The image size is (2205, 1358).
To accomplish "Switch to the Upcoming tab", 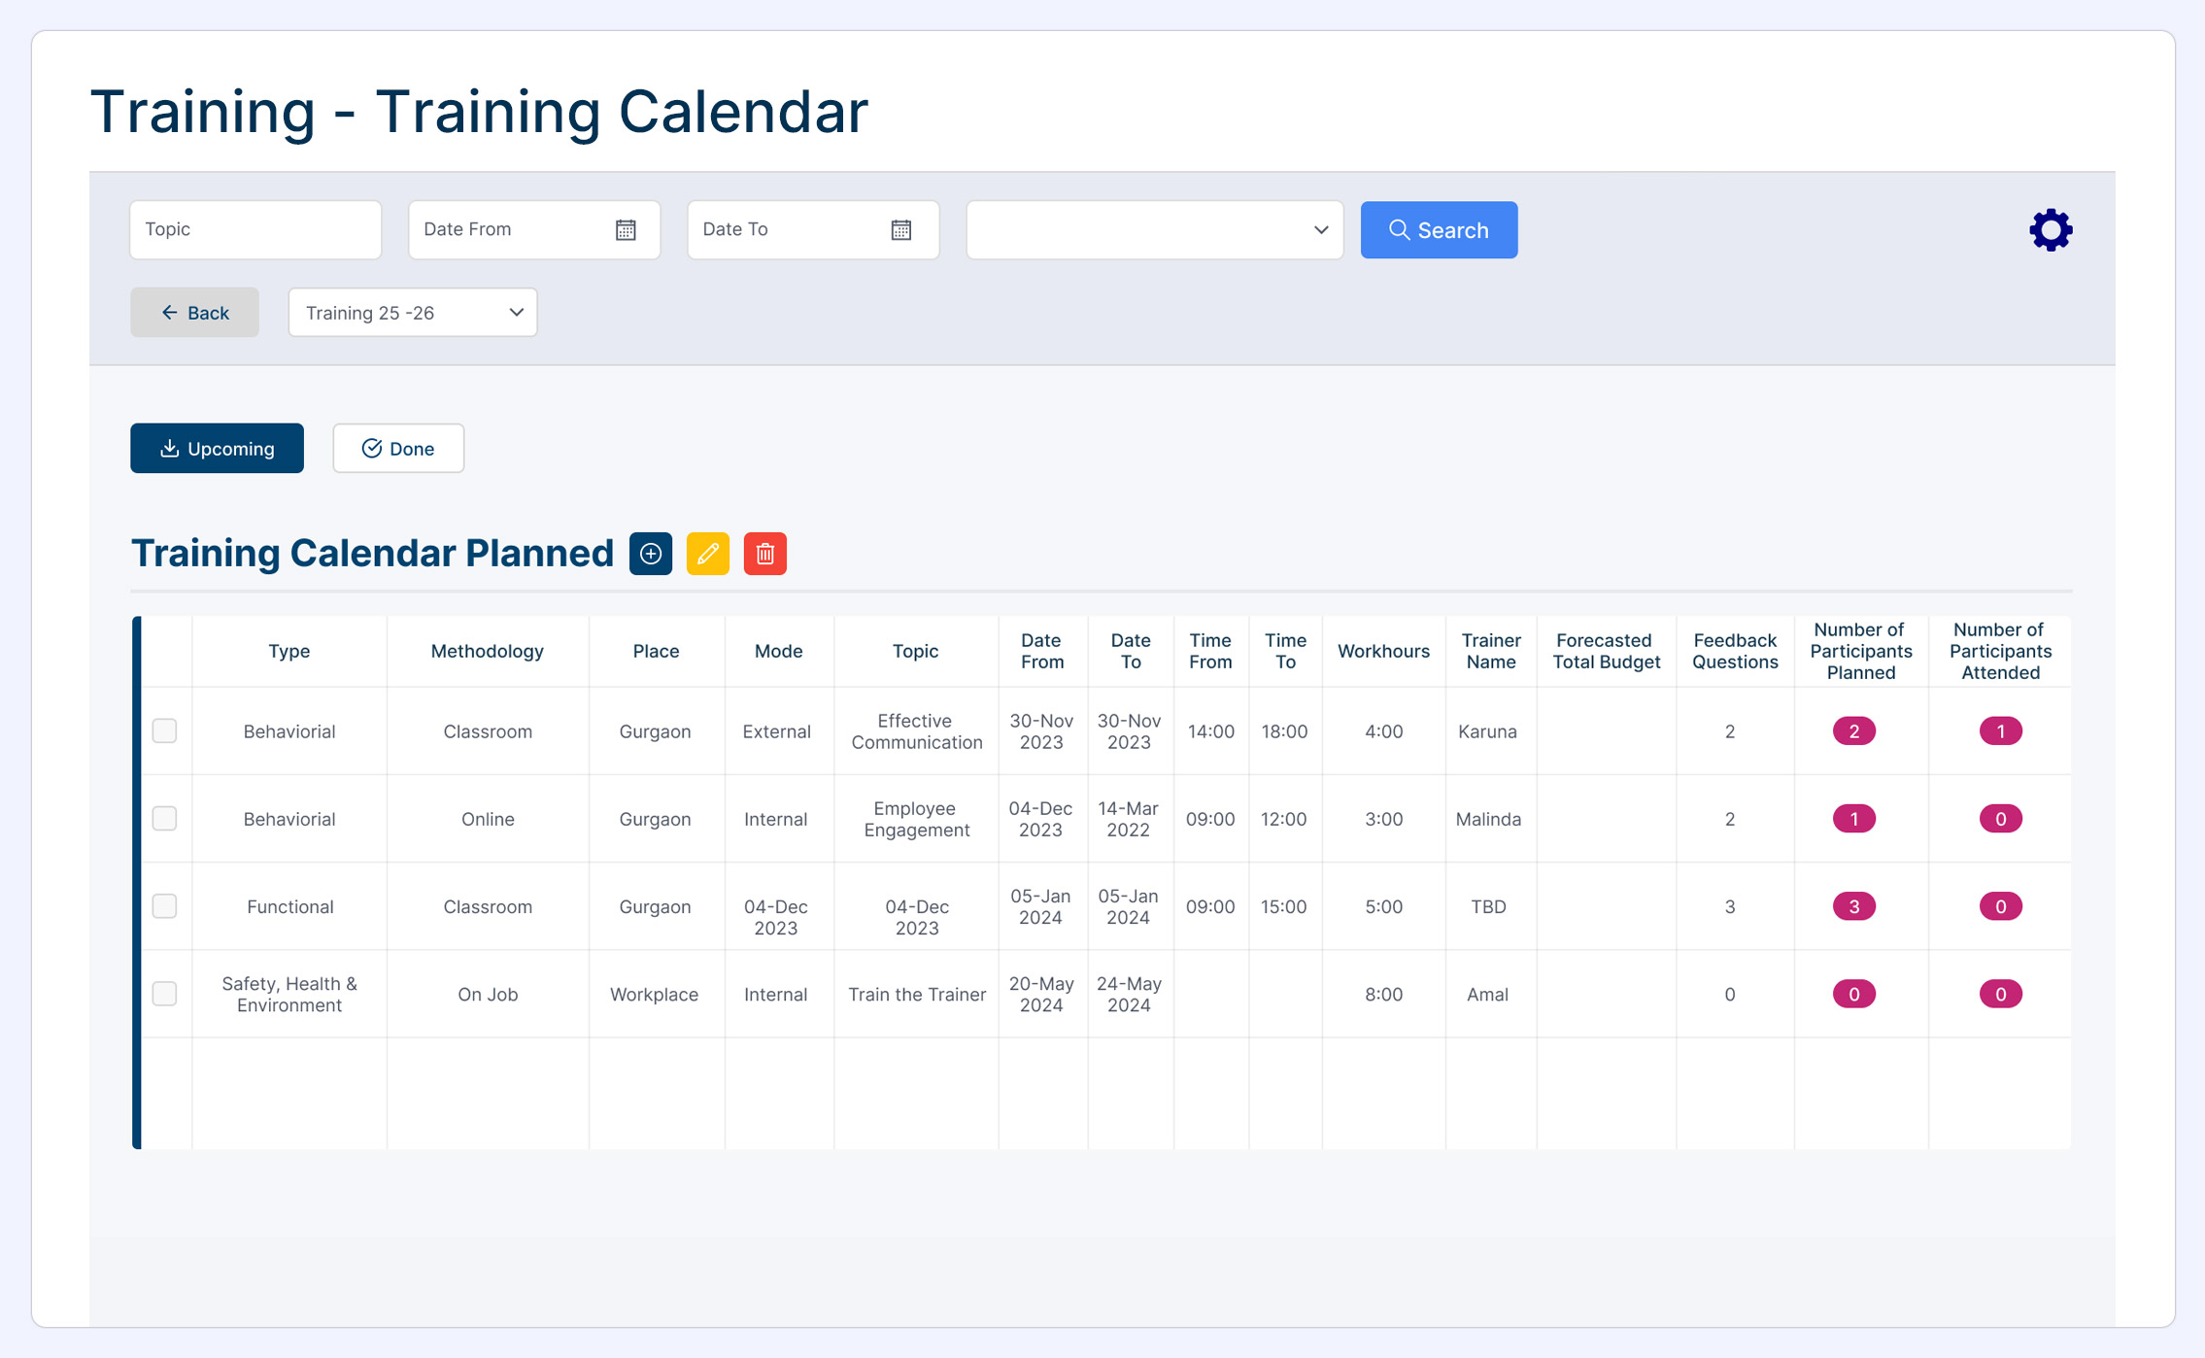I will click(217, 449).
